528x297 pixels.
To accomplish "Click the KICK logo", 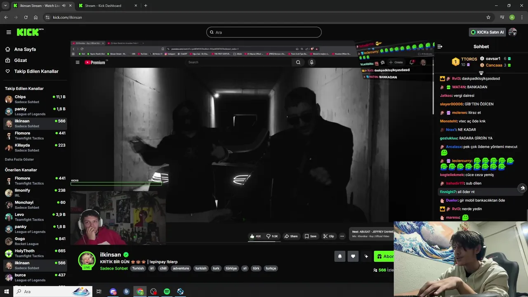I will pos(30,32).
